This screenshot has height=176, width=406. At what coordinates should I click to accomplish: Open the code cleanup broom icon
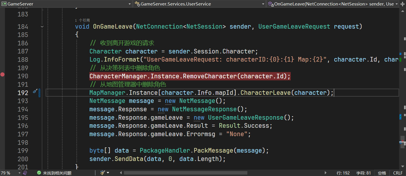click(x=103, y=173)
